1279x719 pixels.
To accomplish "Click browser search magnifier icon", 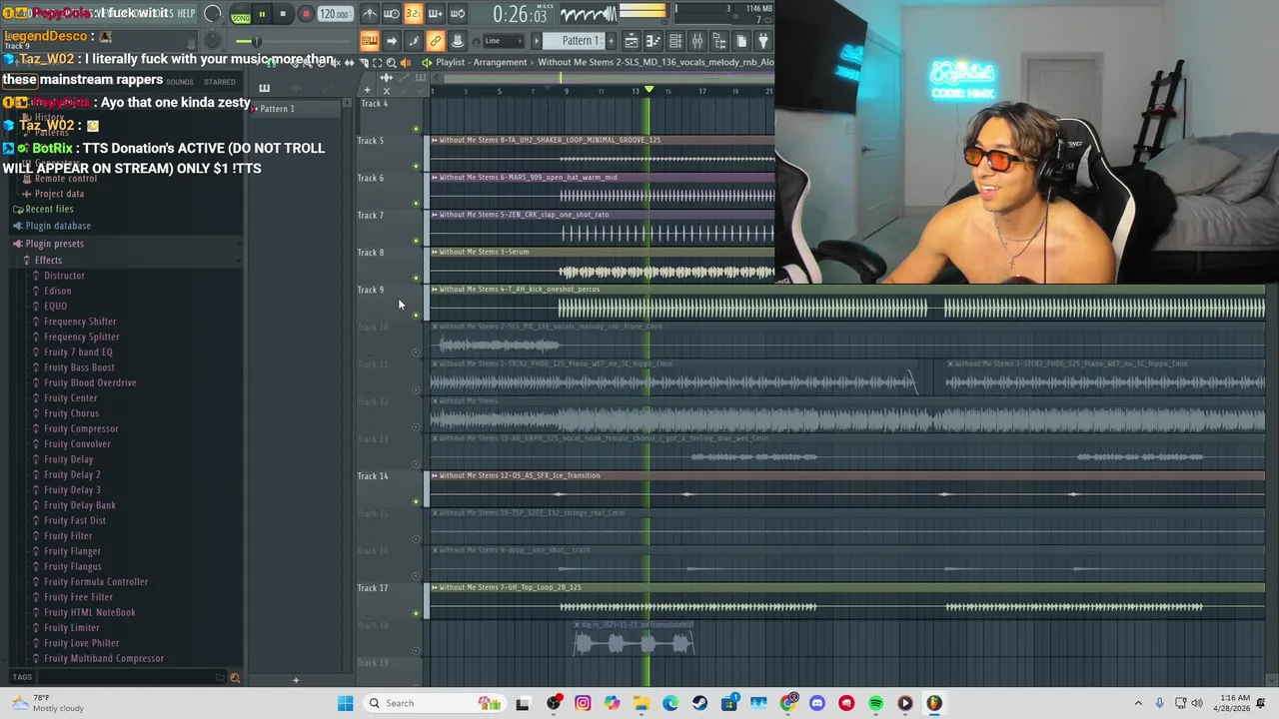I will pyautogui.click(x=235, y=678).
